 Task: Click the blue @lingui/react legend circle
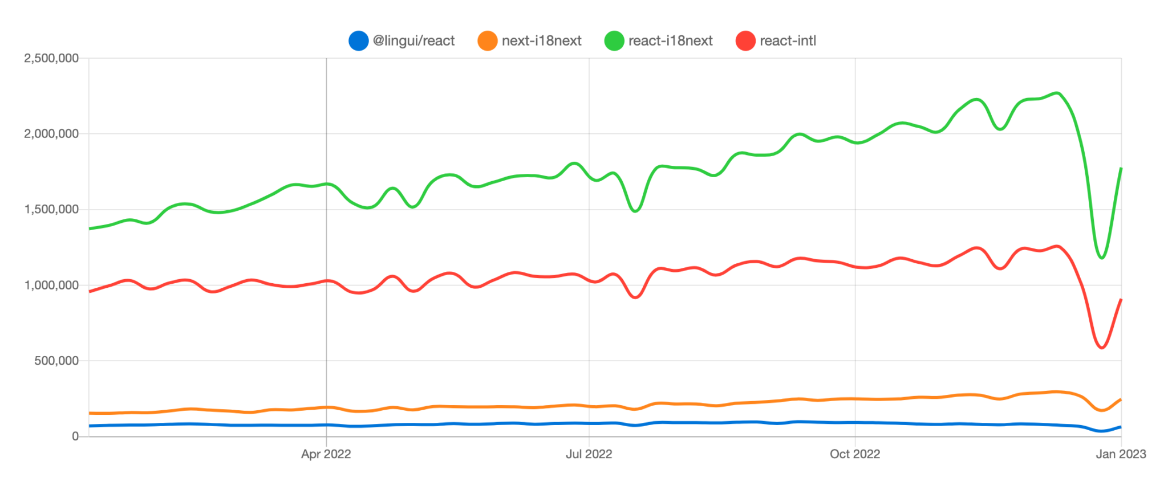click(358, 41)
